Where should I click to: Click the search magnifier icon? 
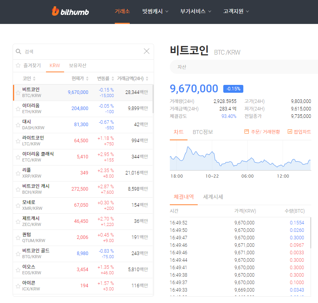18,51
